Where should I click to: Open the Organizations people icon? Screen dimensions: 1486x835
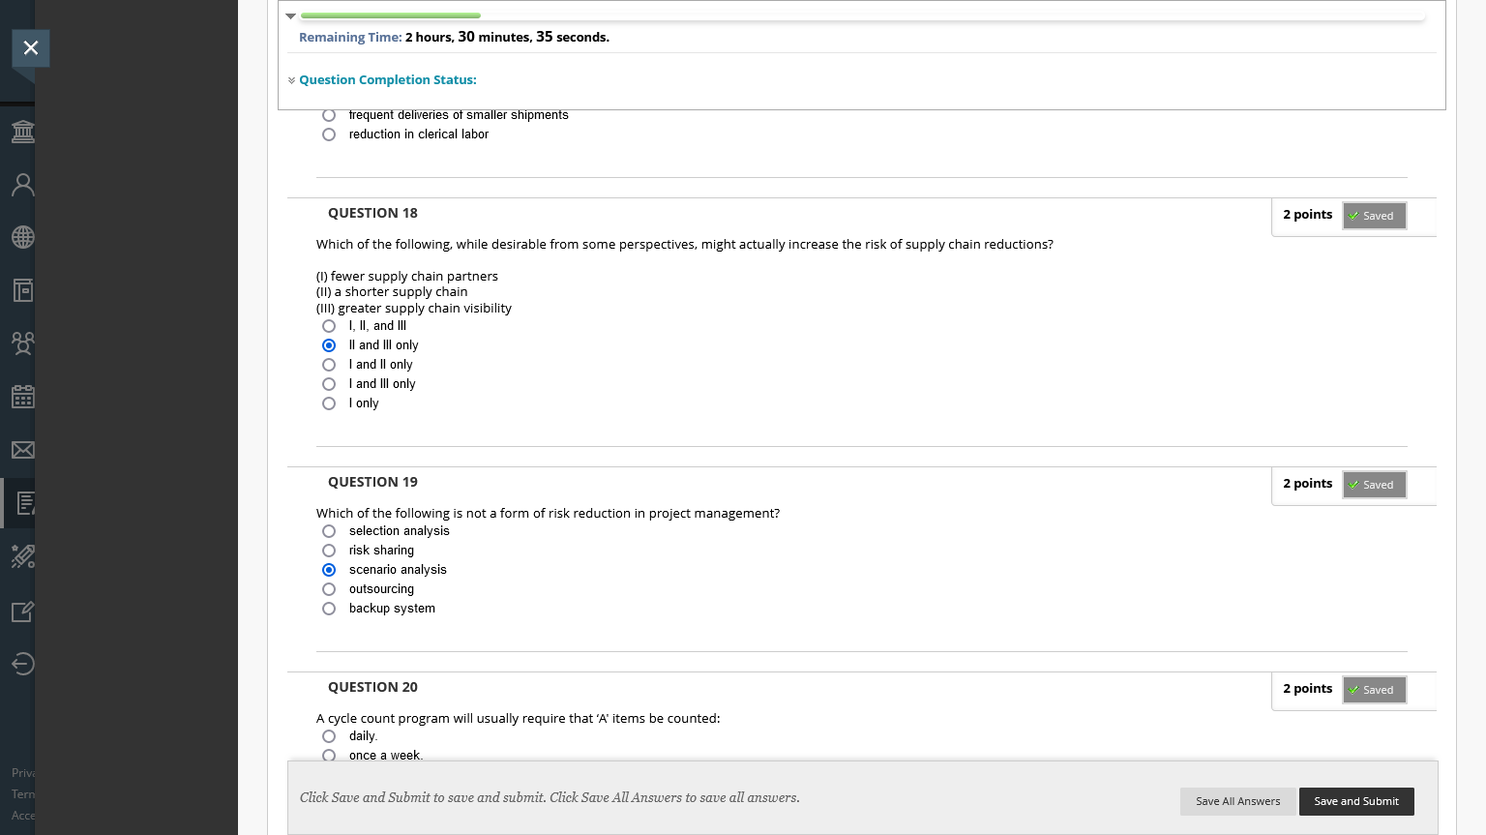(x=23, y=343)
